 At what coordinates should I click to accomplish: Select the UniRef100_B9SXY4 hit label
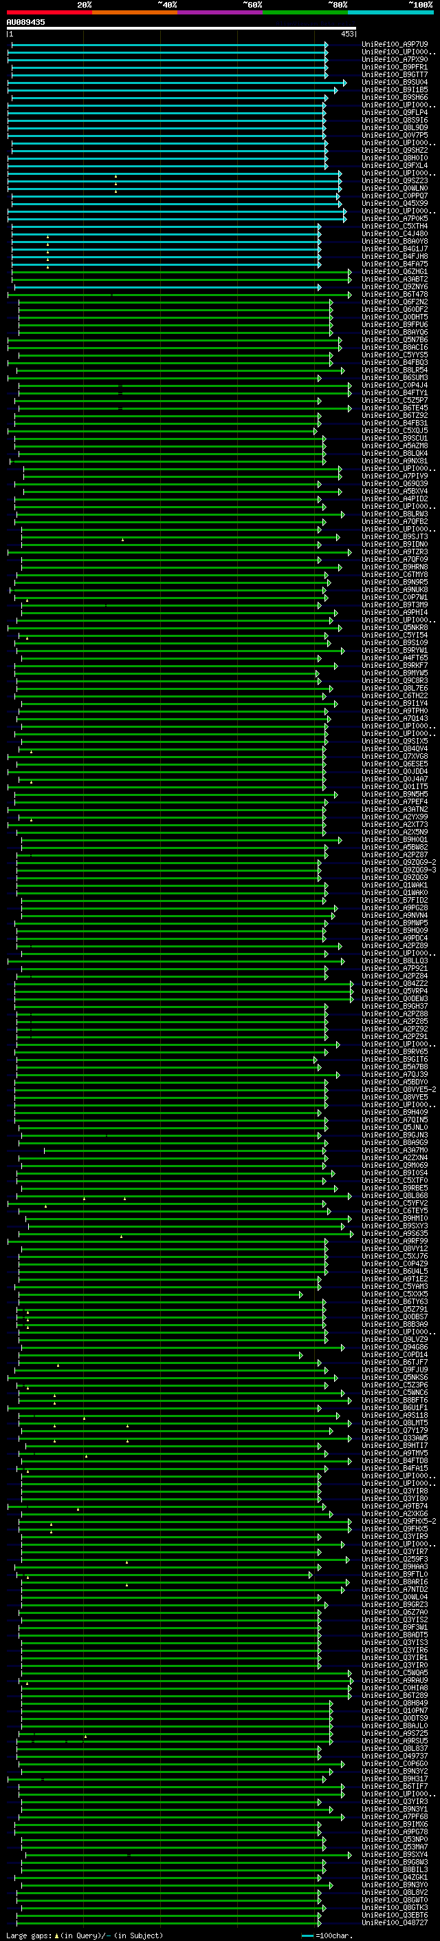click(x=395, y=1854)
